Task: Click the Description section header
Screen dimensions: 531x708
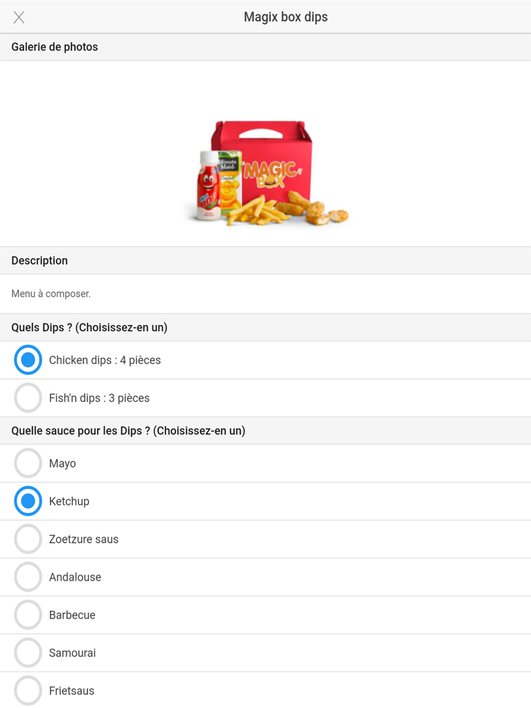Action: [x=39, y=261]
